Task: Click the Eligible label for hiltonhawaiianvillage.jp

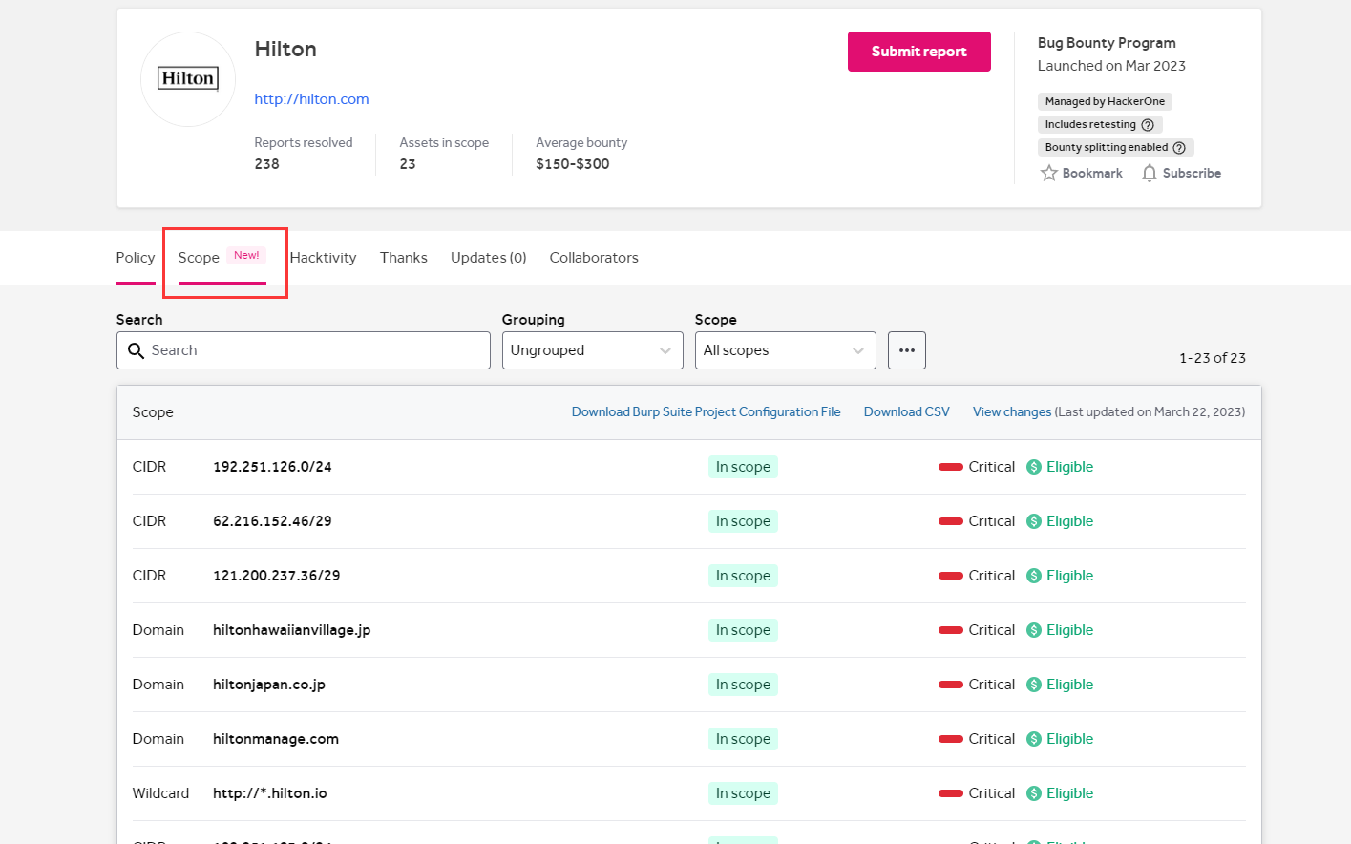Action: 1069,630
